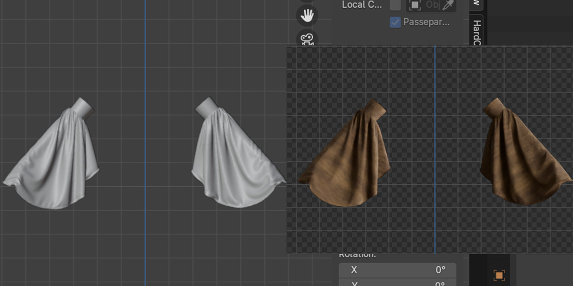Click the object data icon in Local Camera field

(x=414, y=5)
